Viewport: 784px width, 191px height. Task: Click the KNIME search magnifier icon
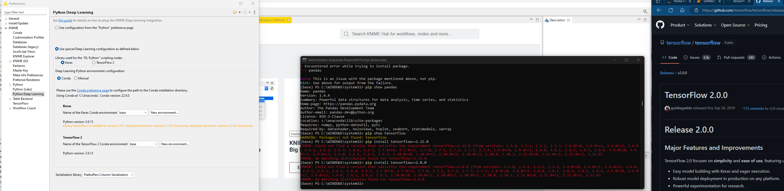click(645, 12)
